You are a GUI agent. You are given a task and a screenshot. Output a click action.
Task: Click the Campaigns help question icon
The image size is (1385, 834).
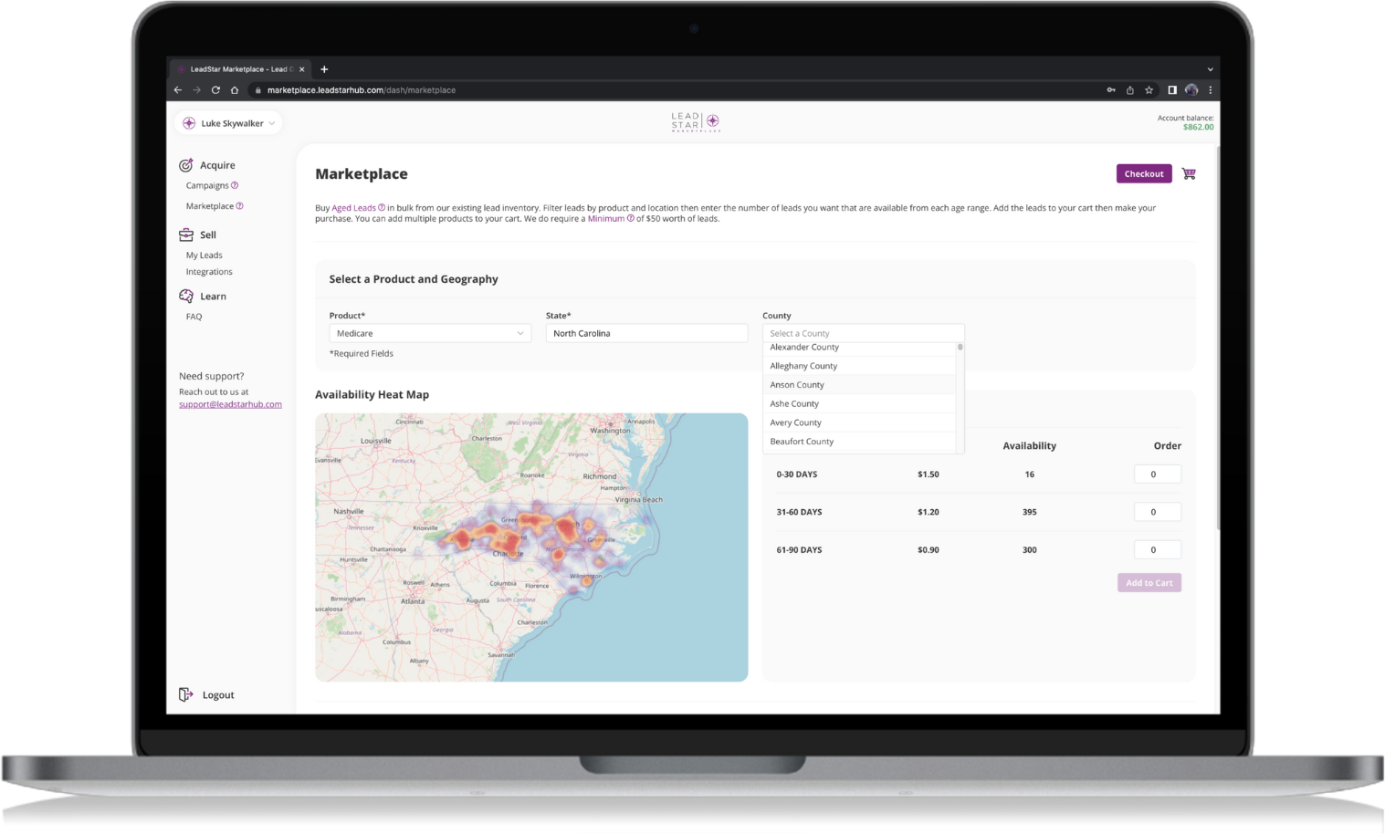pyautogui.click(x=235, y=185)
